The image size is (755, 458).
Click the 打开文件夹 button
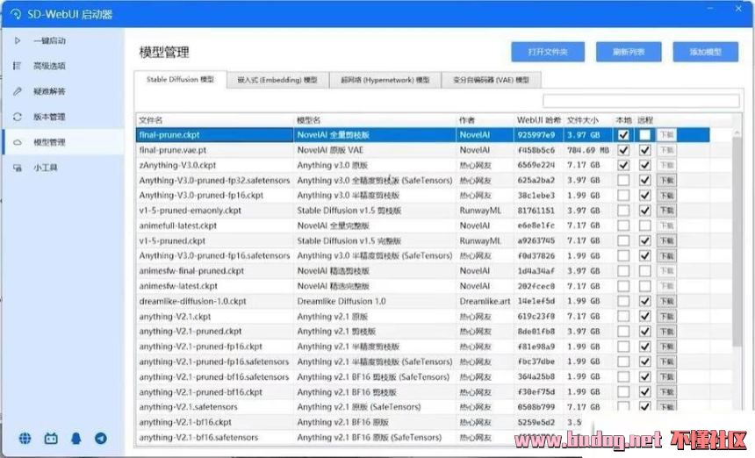coord(548,52)
